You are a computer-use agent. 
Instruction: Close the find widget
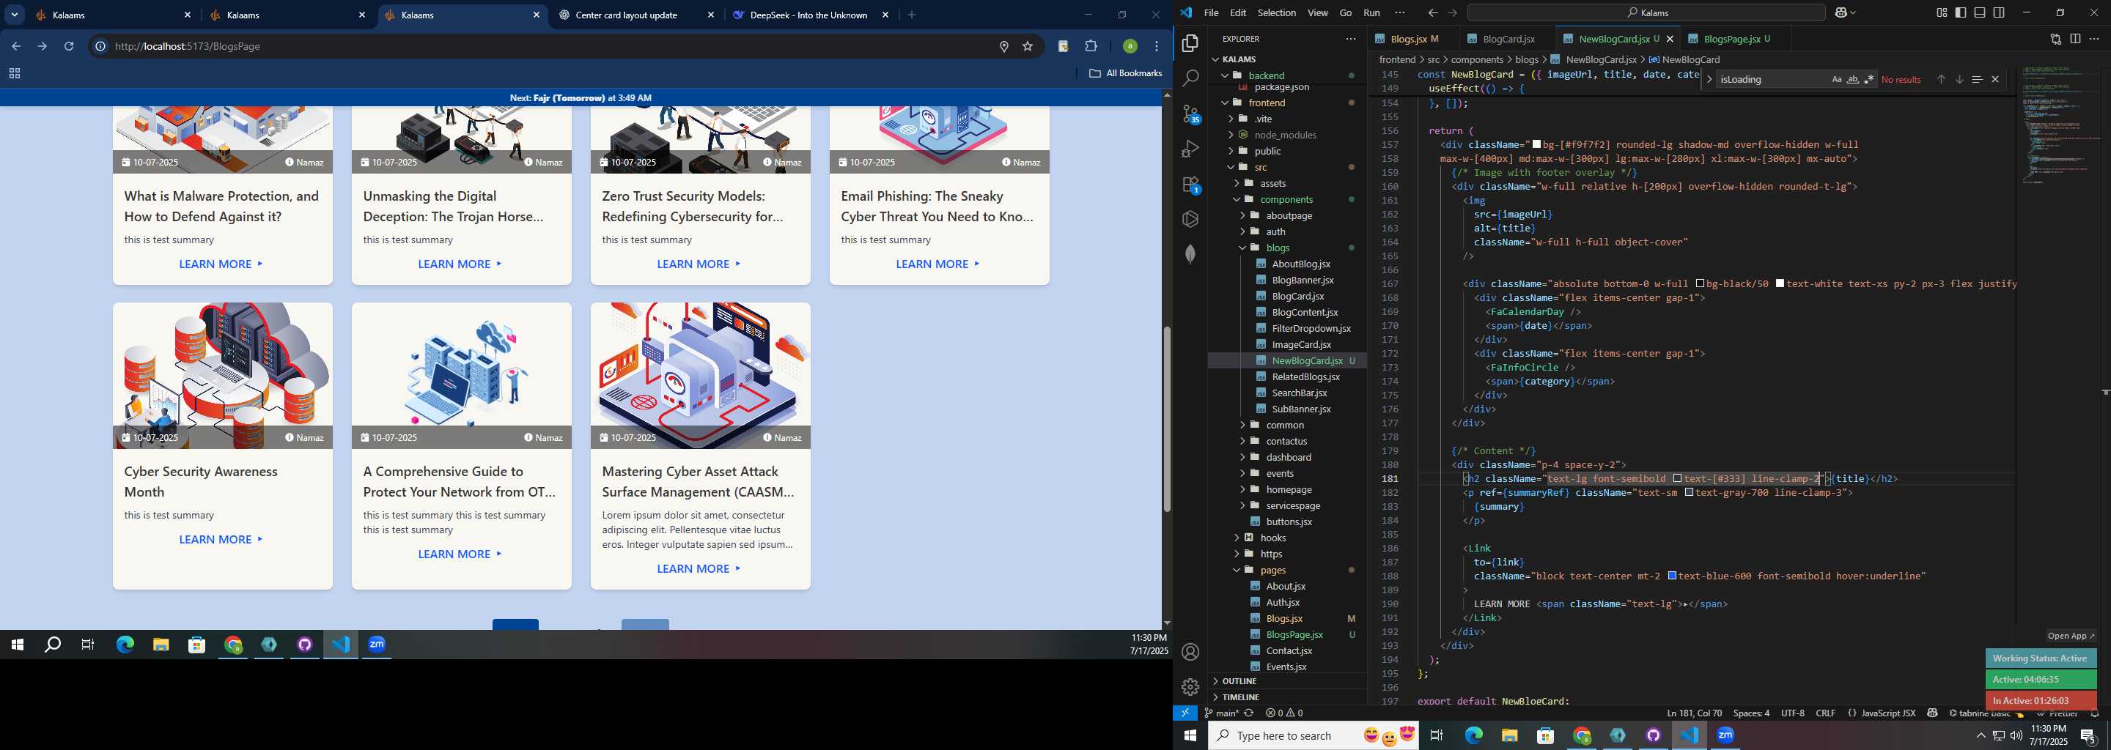pos(1995,79)
